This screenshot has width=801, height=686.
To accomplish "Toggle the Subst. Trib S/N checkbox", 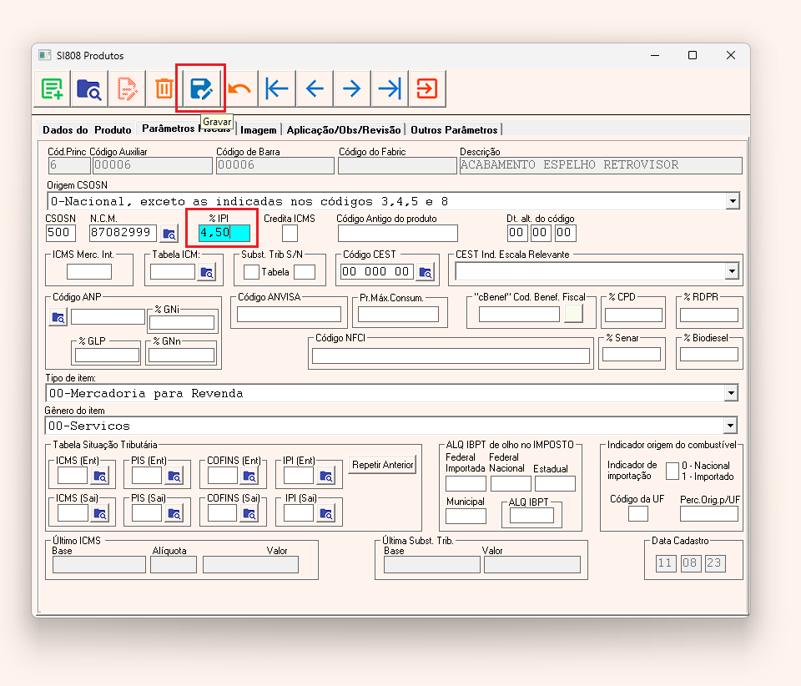I will tap(251, 271).
